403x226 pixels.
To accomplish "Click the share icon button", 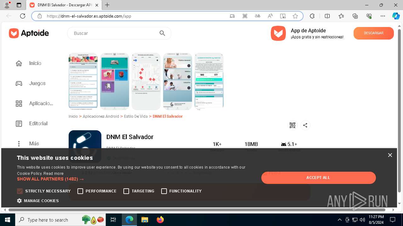I will pyautogui.click(x=305, y=125).
